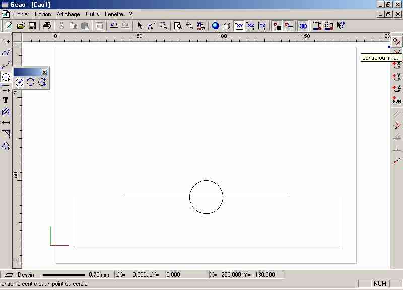Pick the dimension measurement tool
This screenshot has height=290, width=403.
6,123
